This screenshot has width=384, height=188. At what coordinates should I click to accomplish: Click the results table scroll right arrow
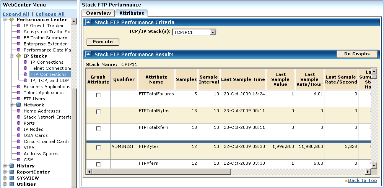pos(368,172)
